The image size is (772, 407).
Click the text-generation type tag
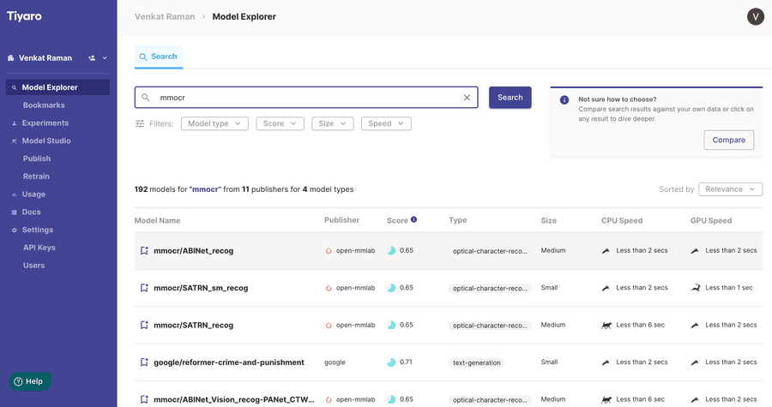[x=477, y=362]
